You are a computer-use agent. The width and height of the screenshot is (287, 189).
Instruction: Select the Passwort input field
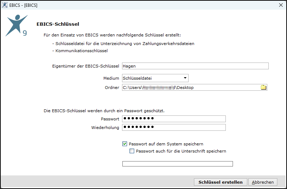174,119
